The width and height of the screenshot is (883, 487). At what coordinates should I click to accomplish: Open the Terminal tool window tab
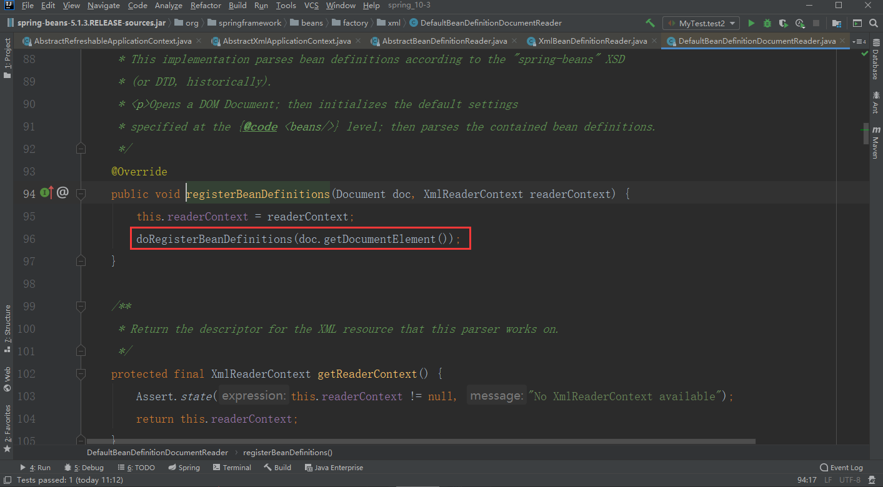click(x=232, y=468)
